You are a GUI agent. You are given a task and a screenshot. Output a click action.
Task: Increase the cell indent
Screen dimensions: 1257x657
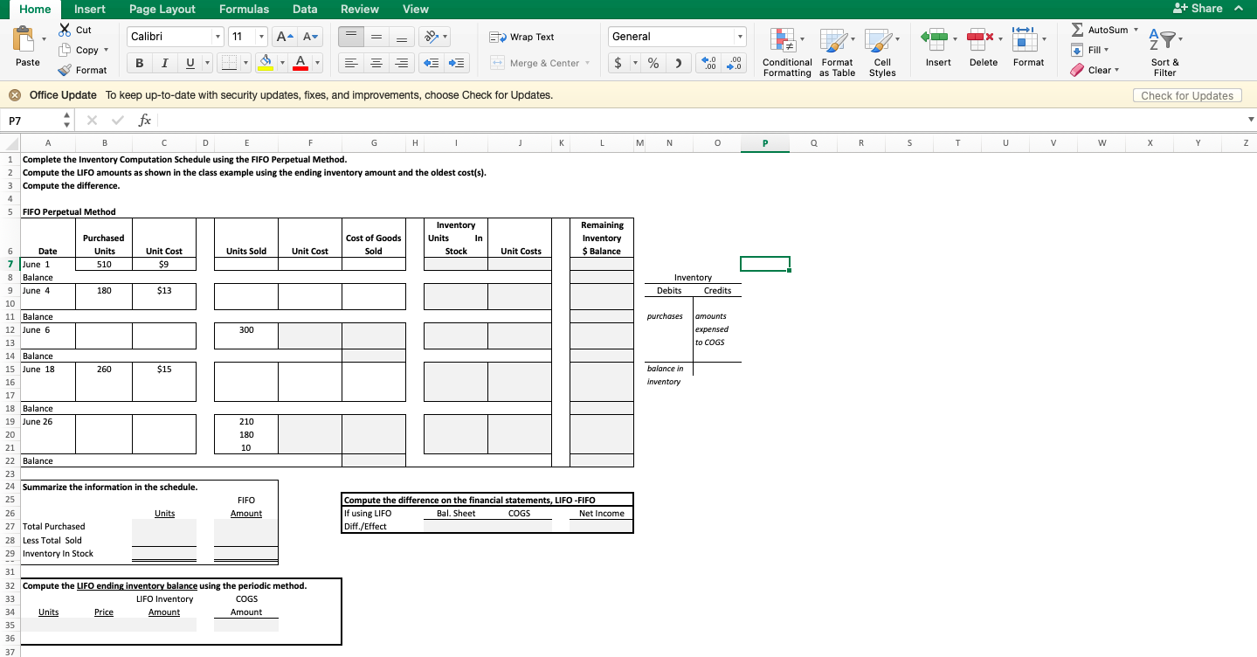458,63
